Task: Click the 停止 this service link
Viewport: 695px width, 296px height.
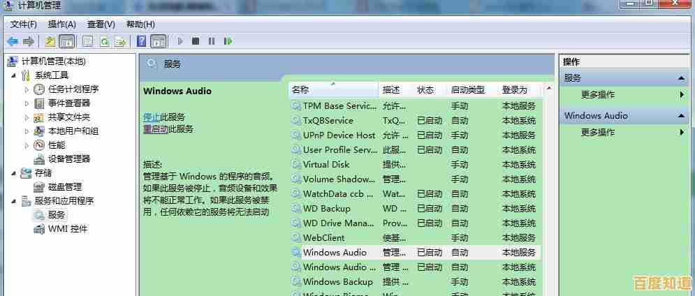Action: click(151, 117)
